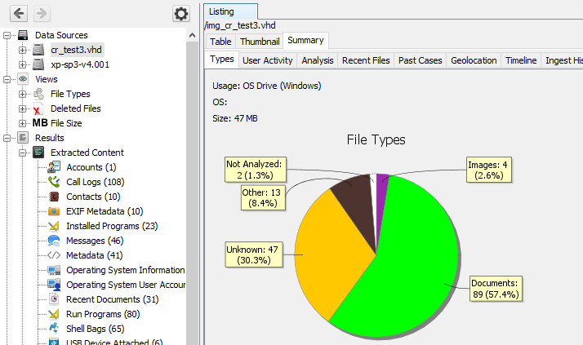583x345 pixels.
Task: Click the Accounts icon
Action: click(54, 167)
